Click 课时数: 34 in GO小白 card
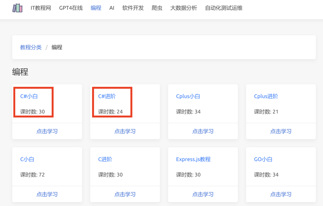323x206 pixels. tap(266, 175)
